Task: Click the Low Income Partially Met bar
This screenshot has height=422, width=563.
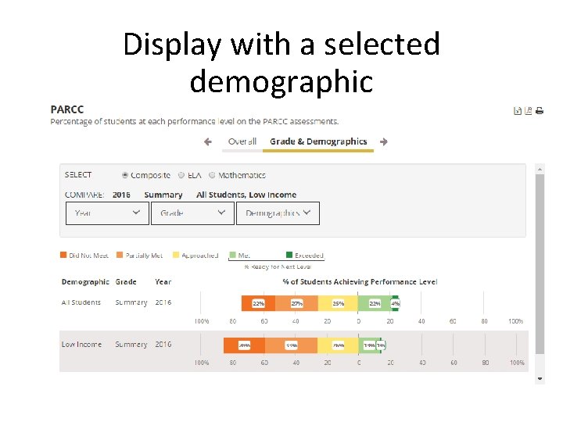Action: (x=291, y=345)
